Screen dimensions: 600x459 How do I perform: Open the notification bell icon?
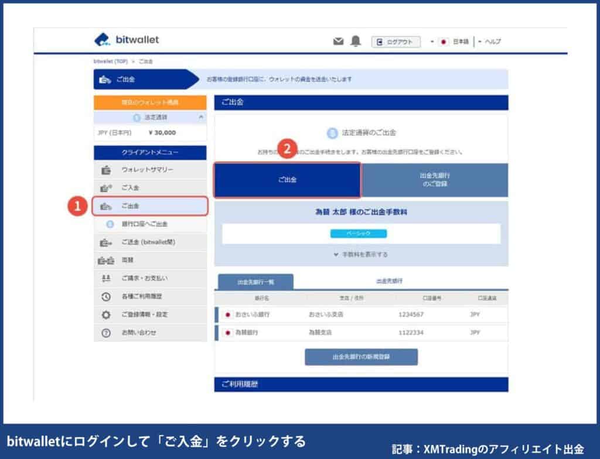coord(356,40)
